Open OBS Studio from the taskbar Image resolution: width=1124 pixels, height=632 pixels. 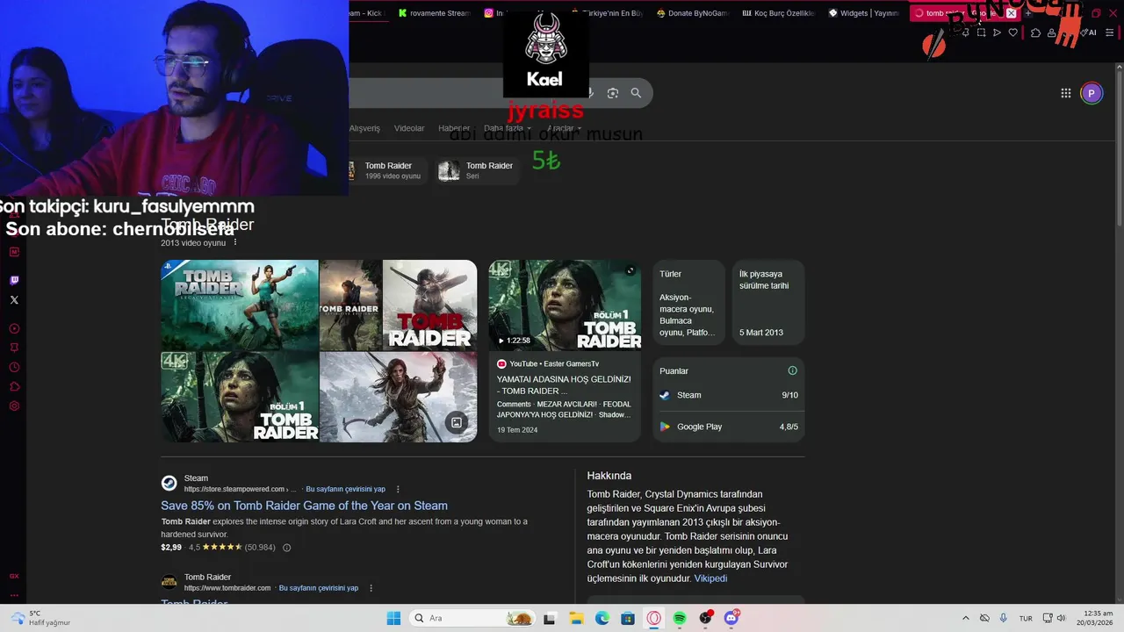click(706, 618)
